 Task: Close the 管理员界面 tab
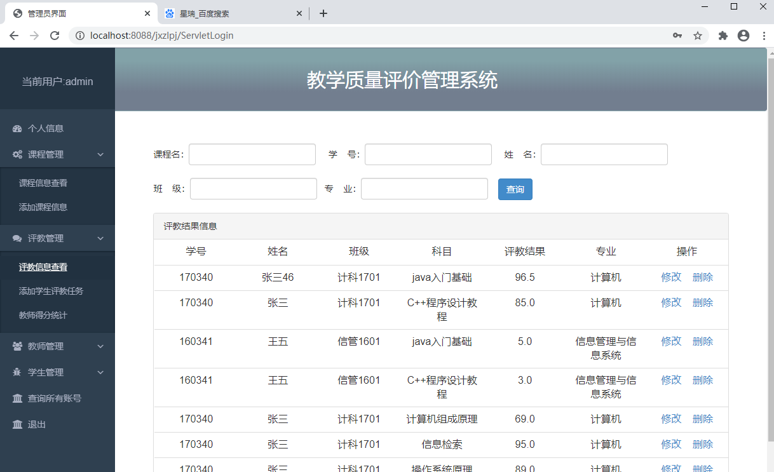(147, 13)
